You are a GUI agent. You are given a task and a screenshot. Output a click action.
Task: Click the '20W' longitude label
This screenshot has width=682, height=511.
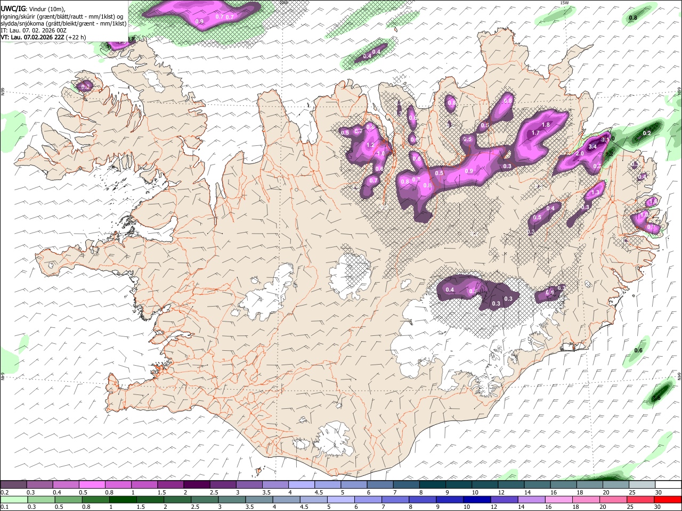click(283, 3)
